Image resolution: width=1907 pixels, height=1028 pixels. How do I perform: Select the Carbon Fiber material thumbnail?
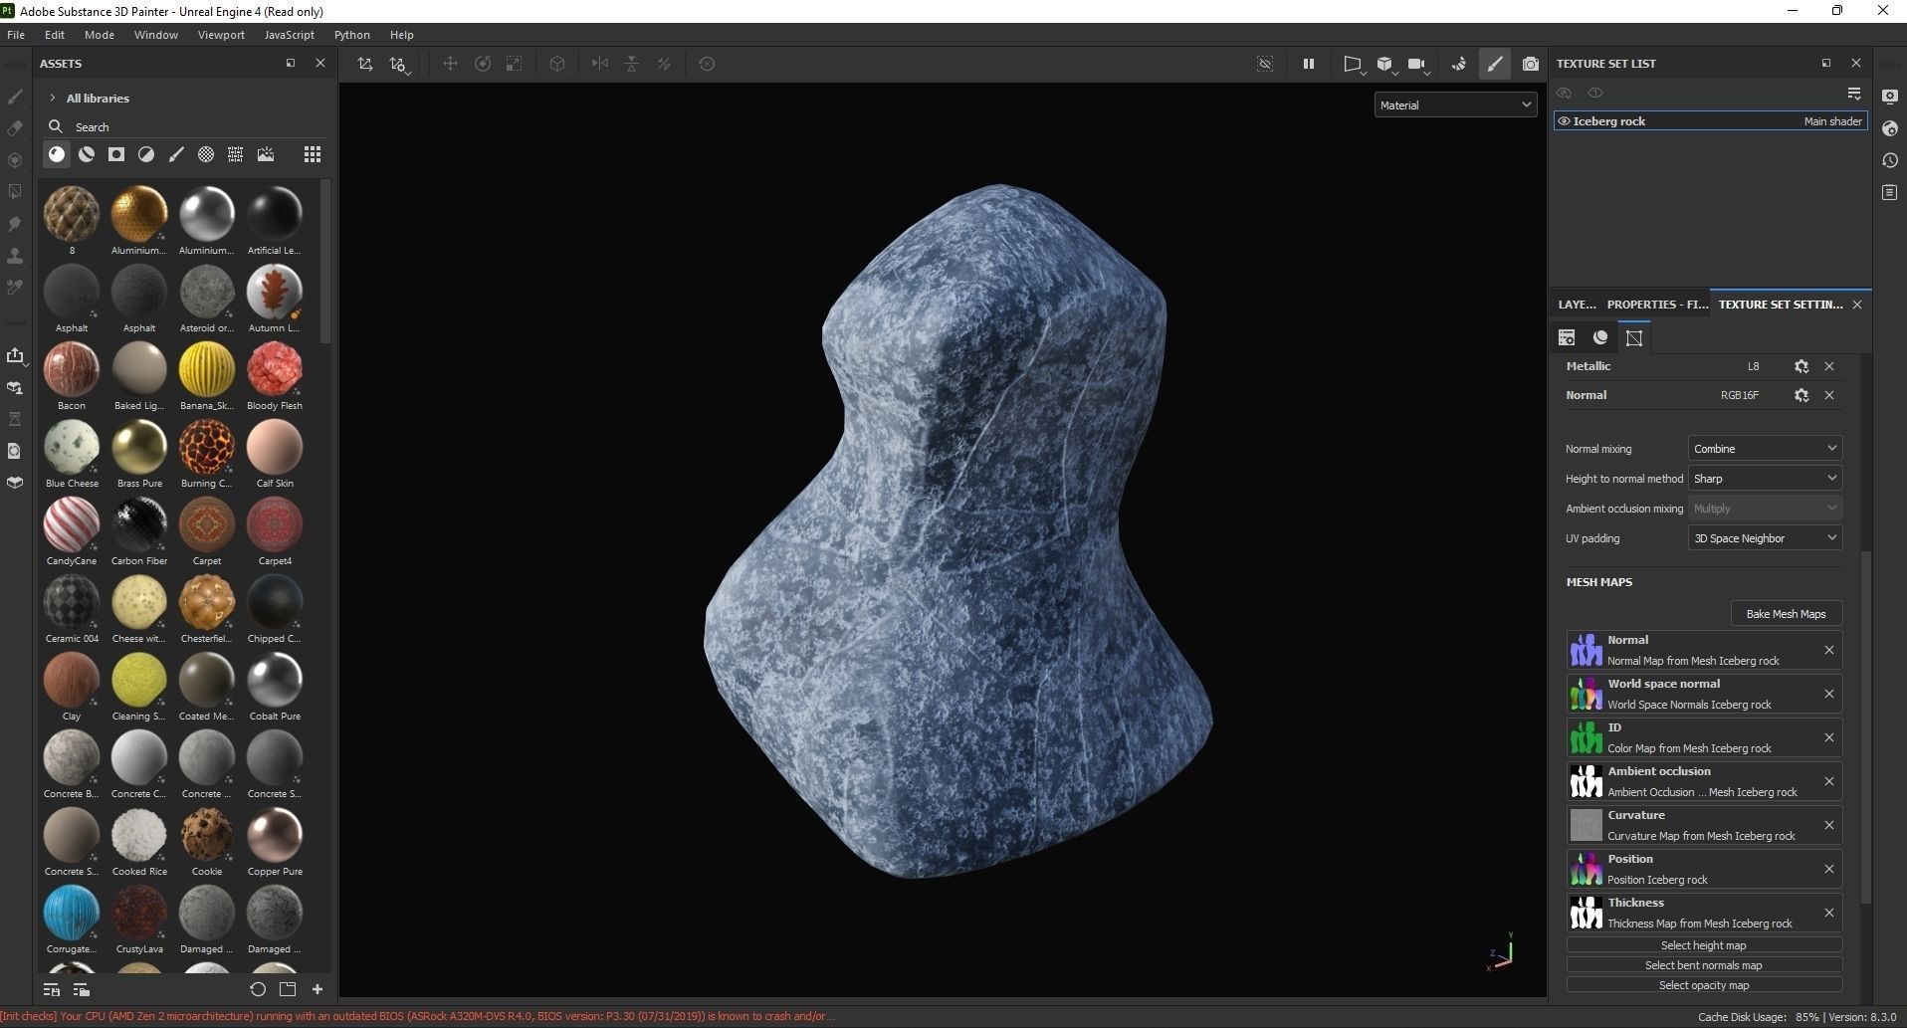coord(139,524)
